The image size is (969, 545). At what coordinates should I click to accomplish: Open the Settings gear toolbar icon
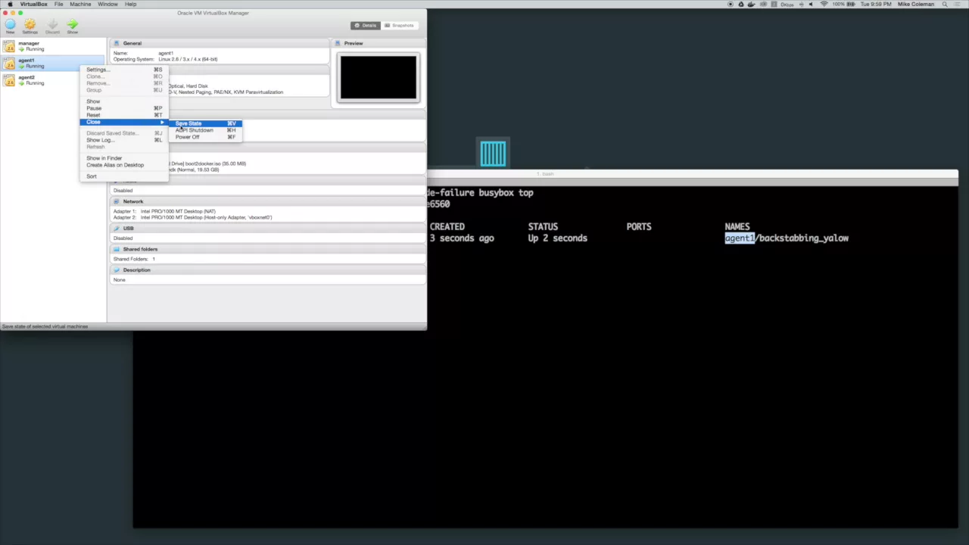tap(30, 24)
